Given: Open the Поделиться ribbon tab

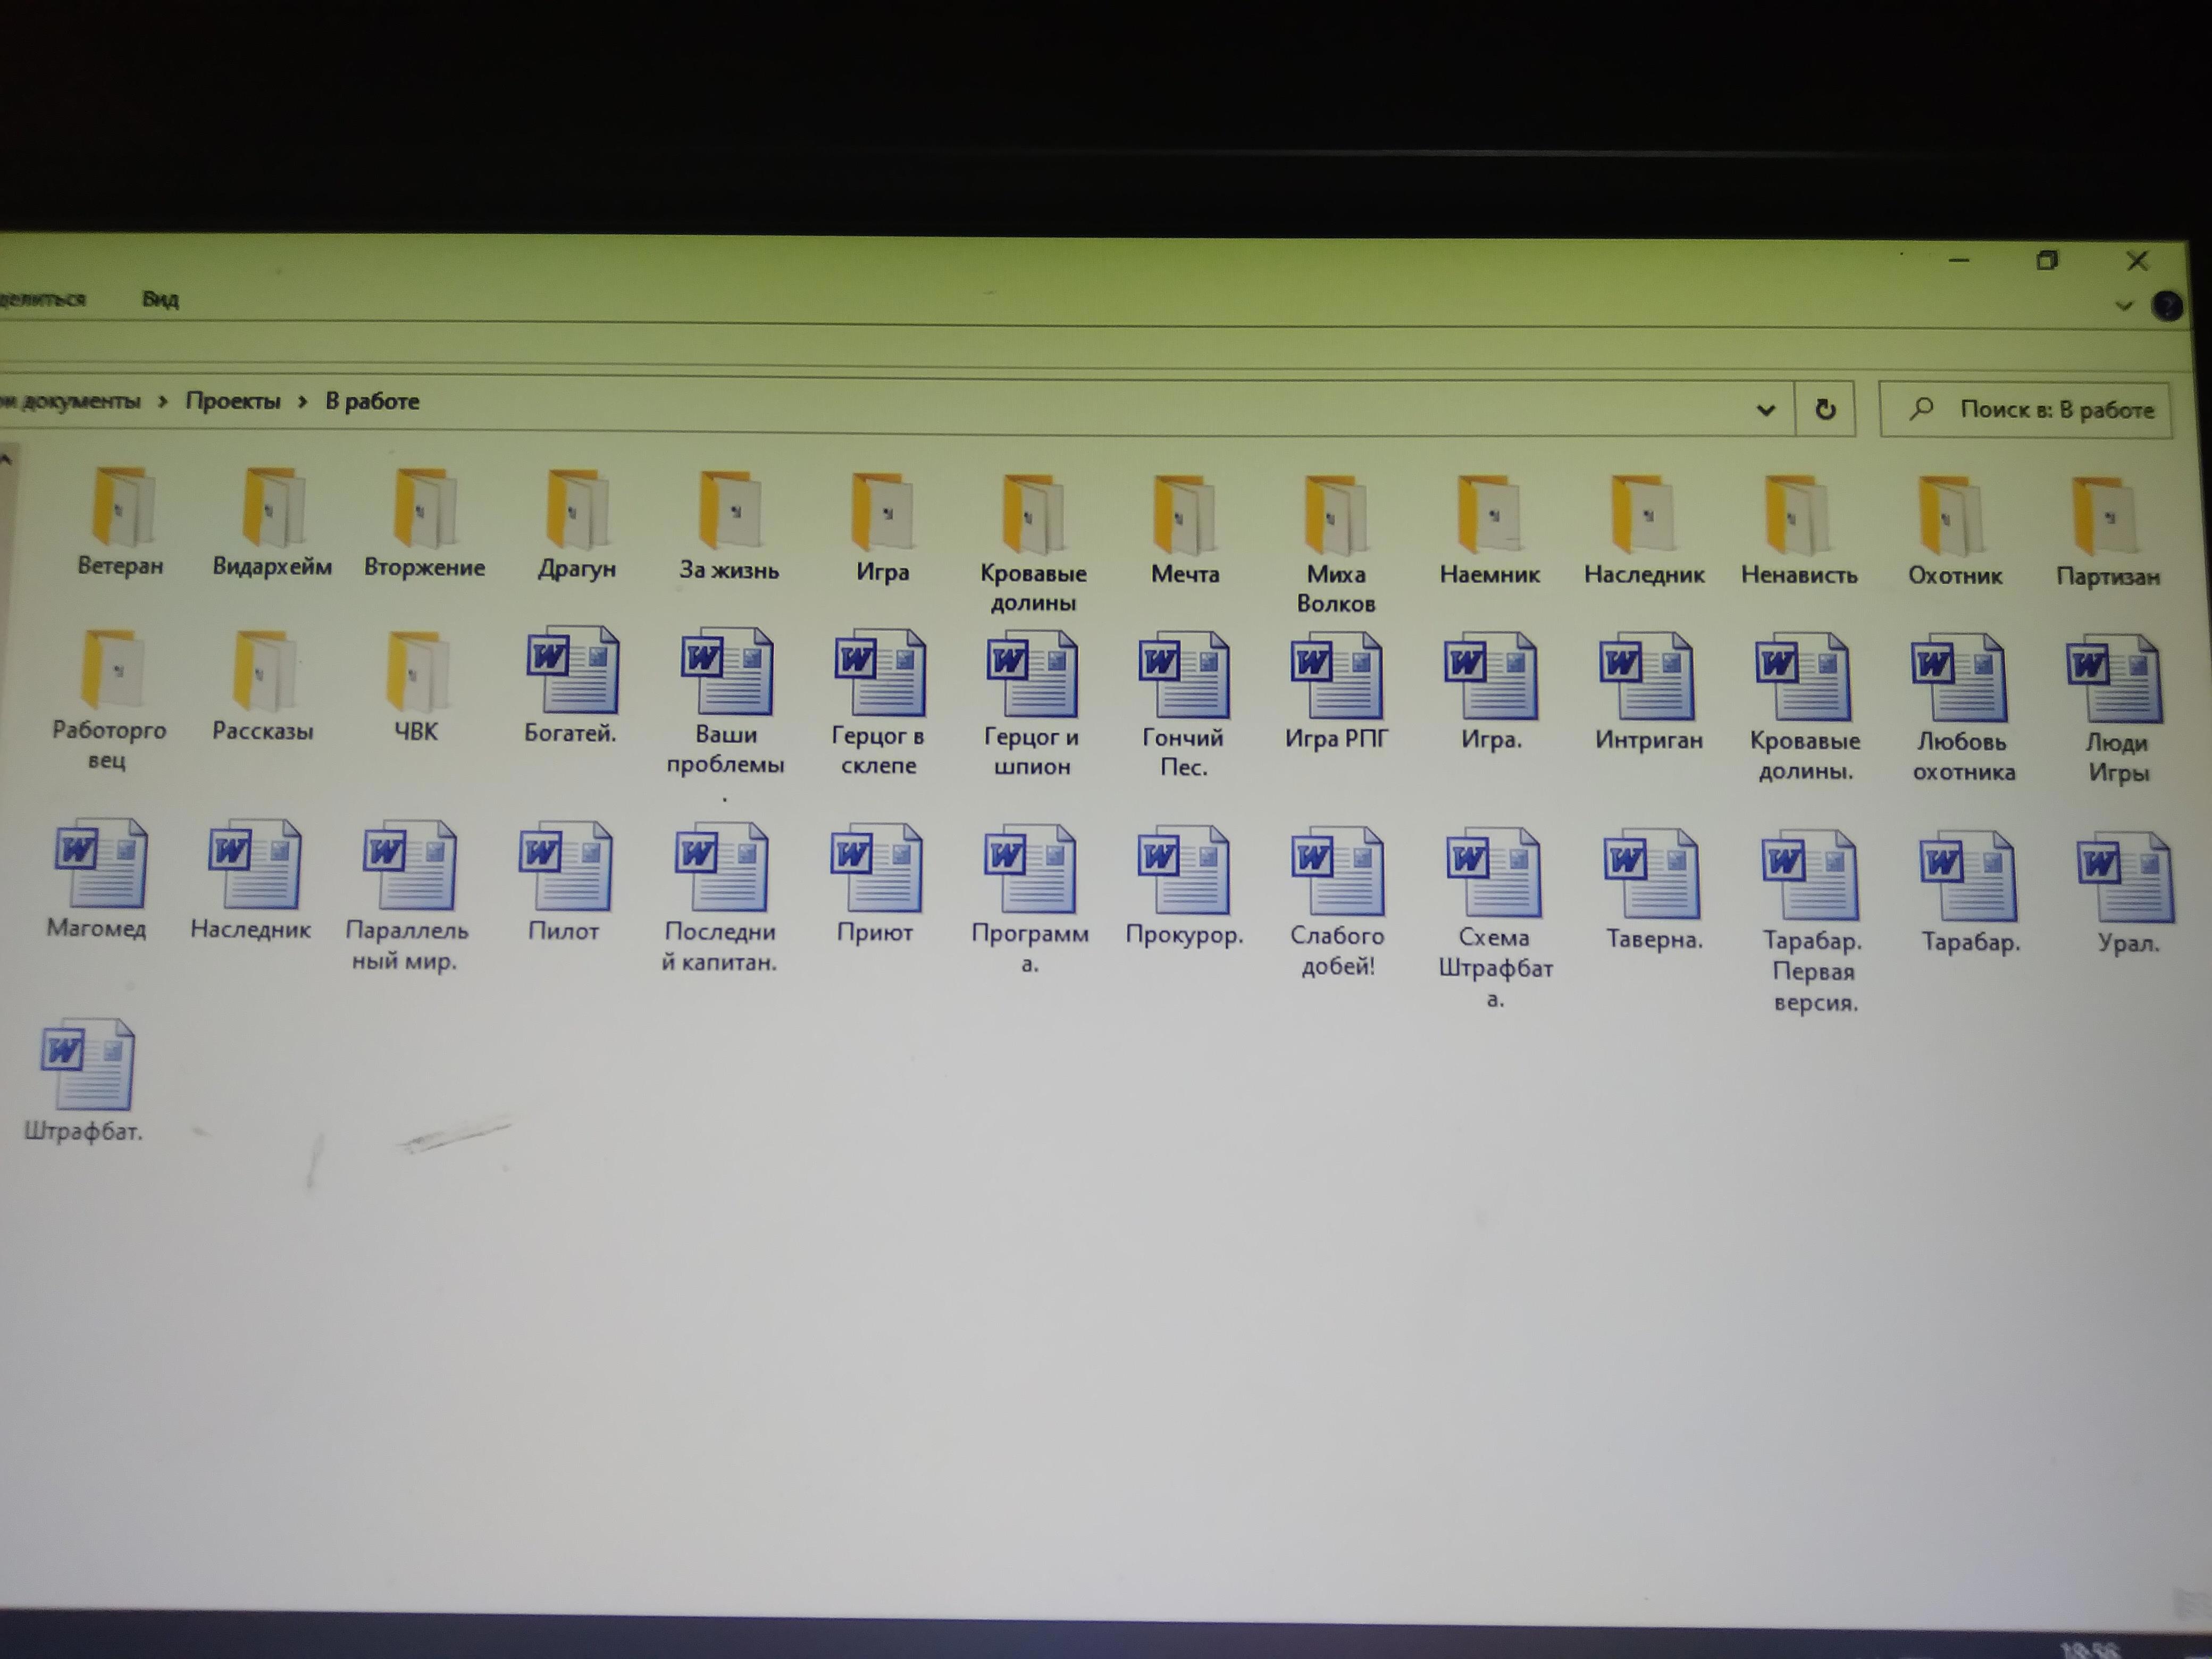Looking at the screenshot, I should coord(42,299).
